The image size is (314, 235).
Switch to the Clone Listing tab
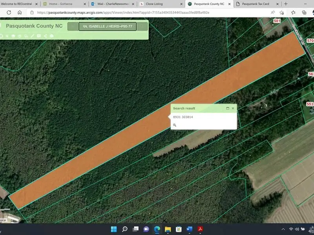pyautogui.click(x=157, y=4)
